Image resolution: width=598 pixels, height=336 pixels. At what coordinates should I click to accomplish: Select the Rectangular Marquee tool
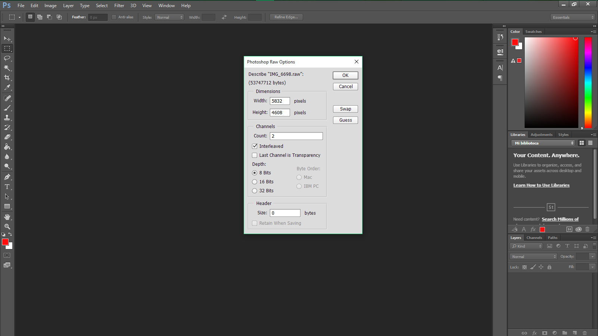coord(7,49)
